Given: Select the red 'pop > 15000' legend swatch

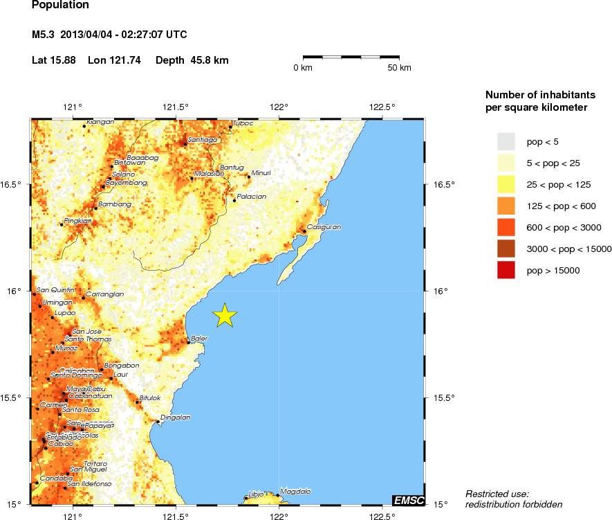Looking at the screenshot, I should pos(506,270).
